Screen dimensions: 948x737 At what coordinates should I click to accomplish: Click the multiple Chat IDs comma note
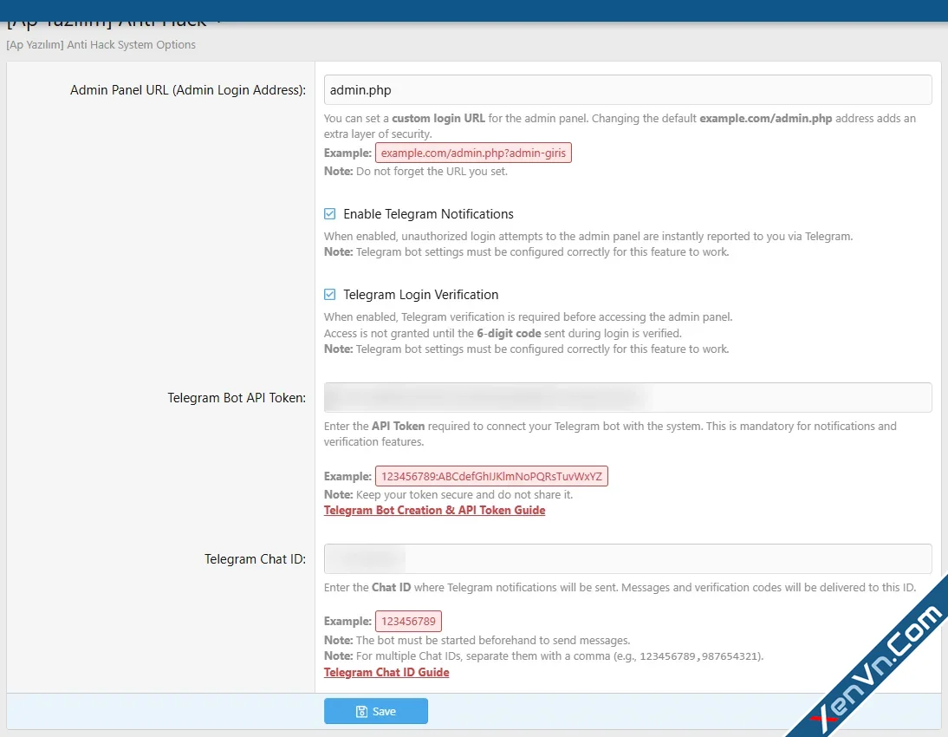point(543,655)
